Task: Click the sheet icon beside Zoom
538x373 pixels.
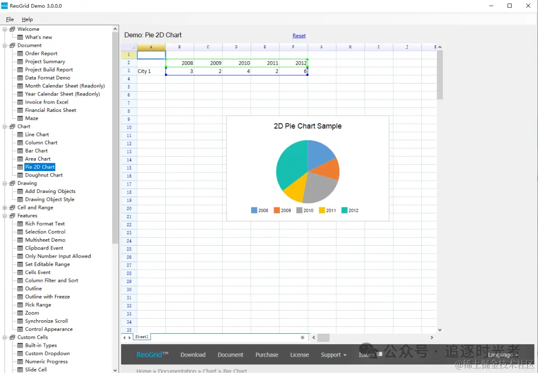Action: coord(20,313)
